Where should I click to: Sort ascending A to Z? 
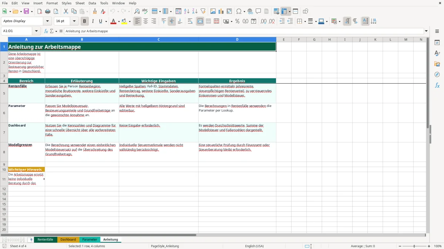(x=187, y=11)
